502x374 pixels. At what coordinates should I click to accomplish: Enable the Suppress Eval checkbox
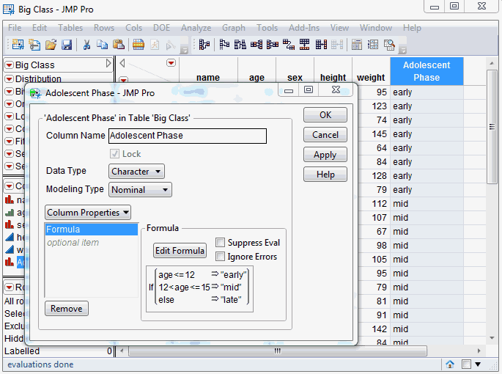pyautogui.click(x=221, y=243)
